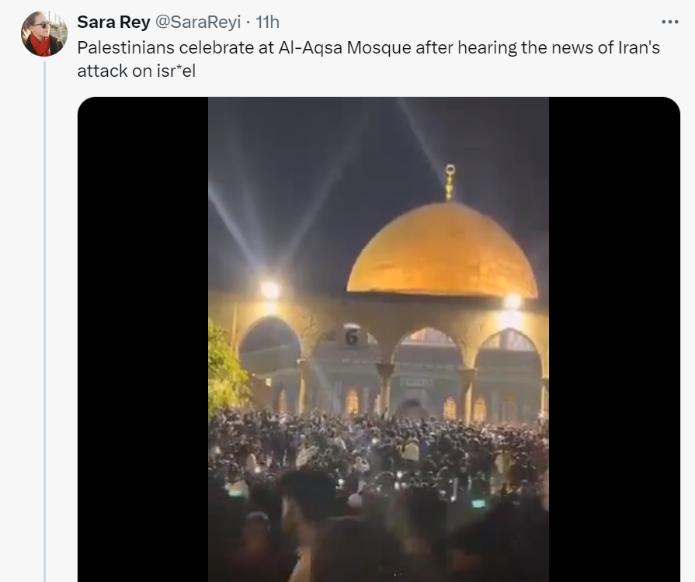695x582 pixels.
Task: Click the display name Sara Rey
Action: 113,22
